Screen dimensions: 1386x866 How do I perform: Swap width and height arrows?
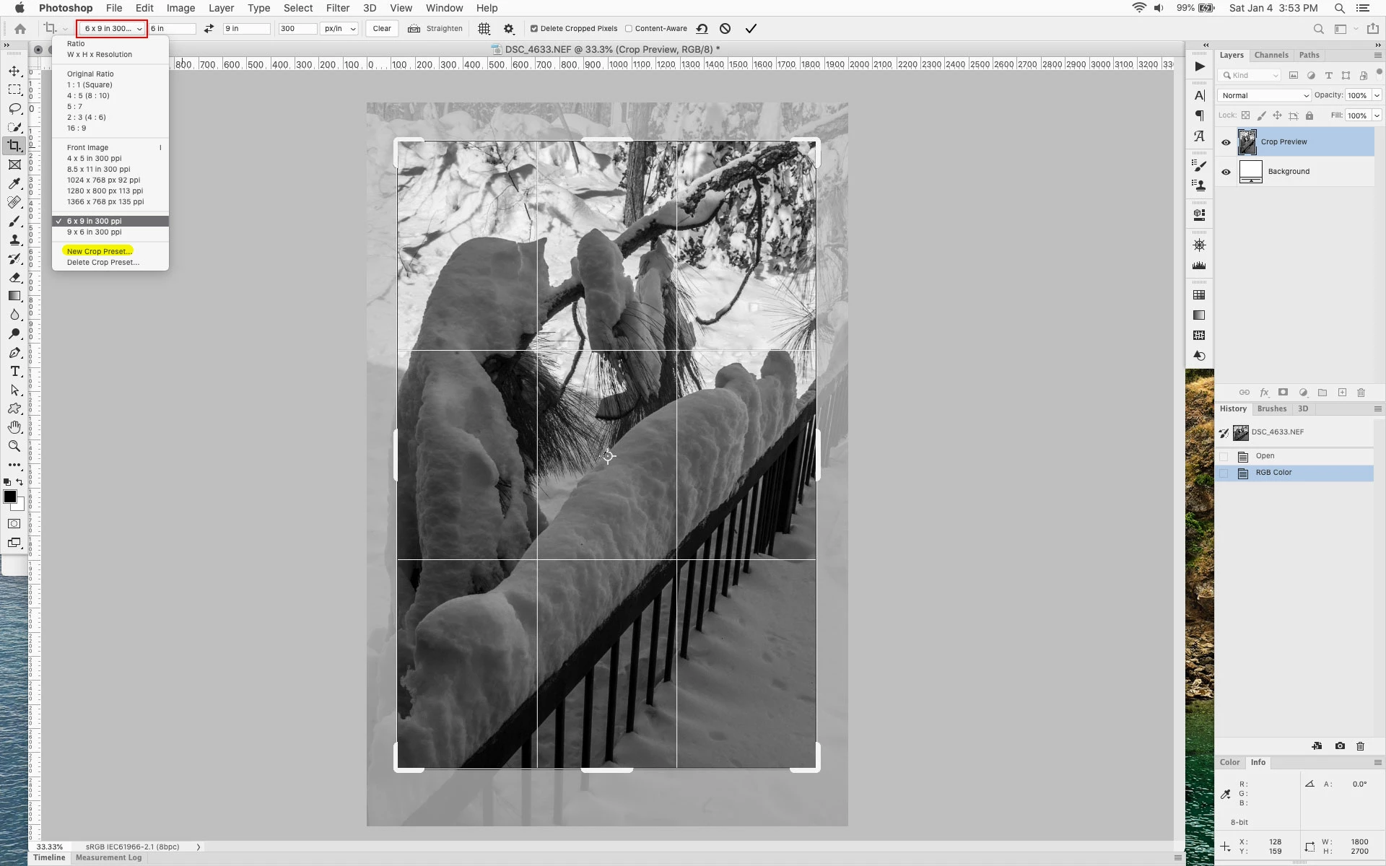pos(209,29)
